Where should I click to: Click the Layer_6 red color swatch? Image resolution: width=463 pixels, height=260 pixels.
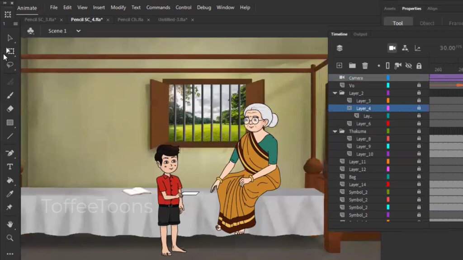tap(388, 124)
